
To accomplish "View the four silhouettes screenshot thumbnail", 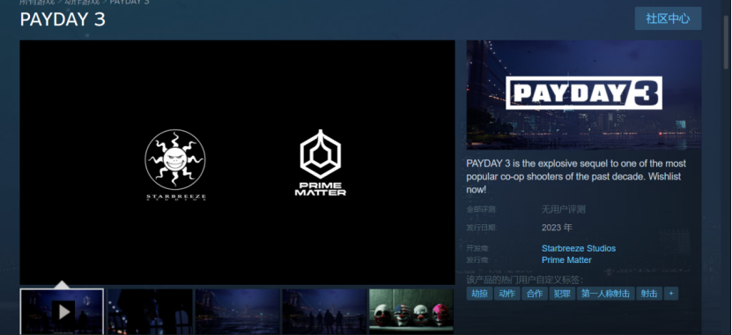I will 324,311.
